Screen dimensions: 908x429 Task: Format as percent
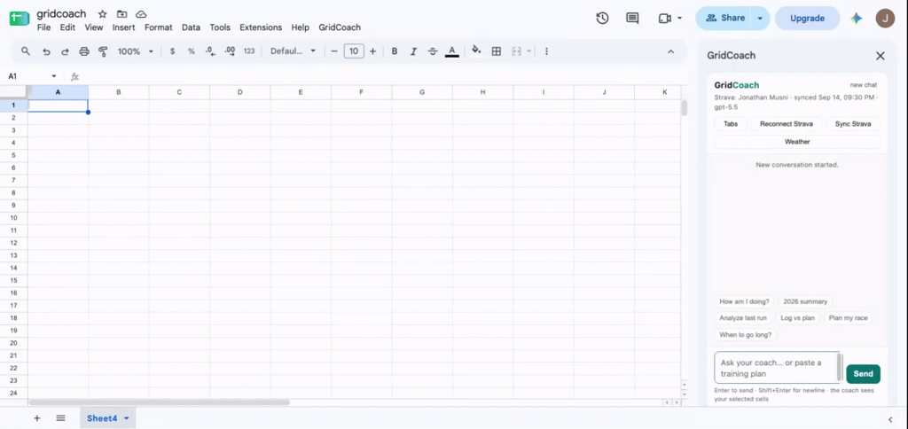[x=192, y=51]
